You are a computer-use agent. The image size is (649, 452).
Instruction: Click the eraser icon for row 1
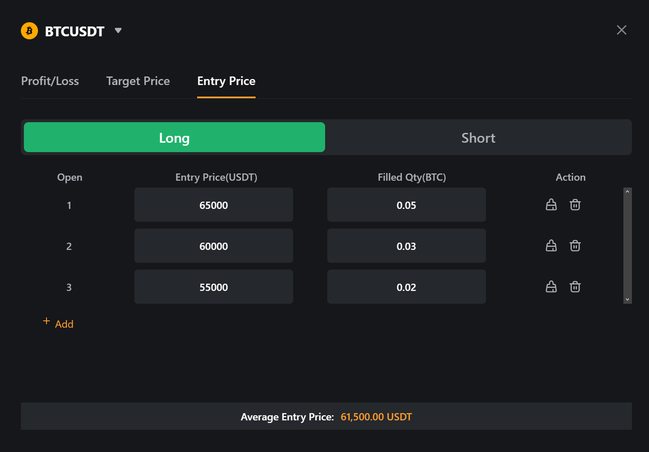(551, 205)
